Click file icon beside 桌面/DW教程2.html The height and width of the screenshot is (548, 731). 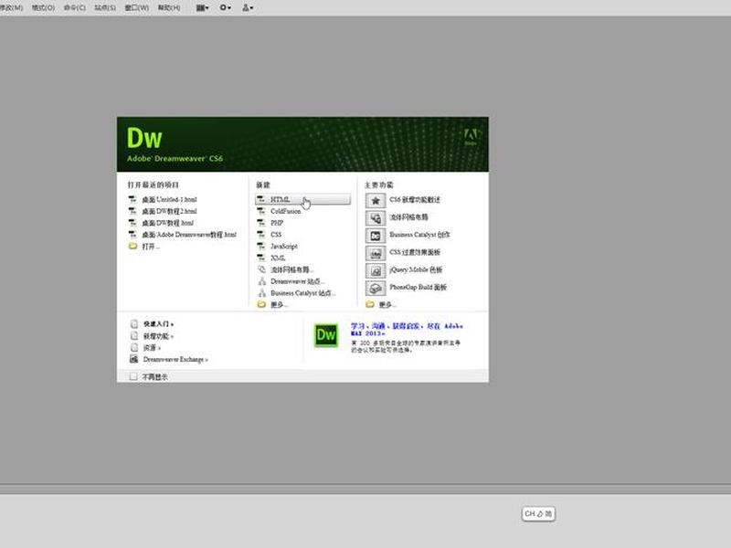click(x=132, y=211)
